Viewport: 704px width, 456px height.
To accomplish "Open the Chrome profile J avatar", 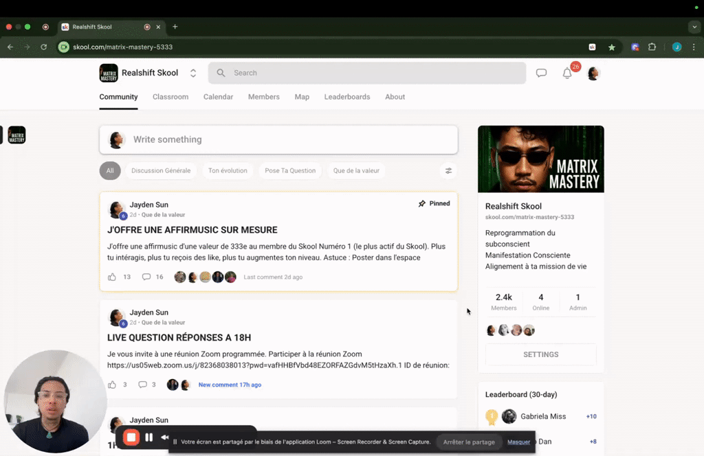I will (676, 47).
